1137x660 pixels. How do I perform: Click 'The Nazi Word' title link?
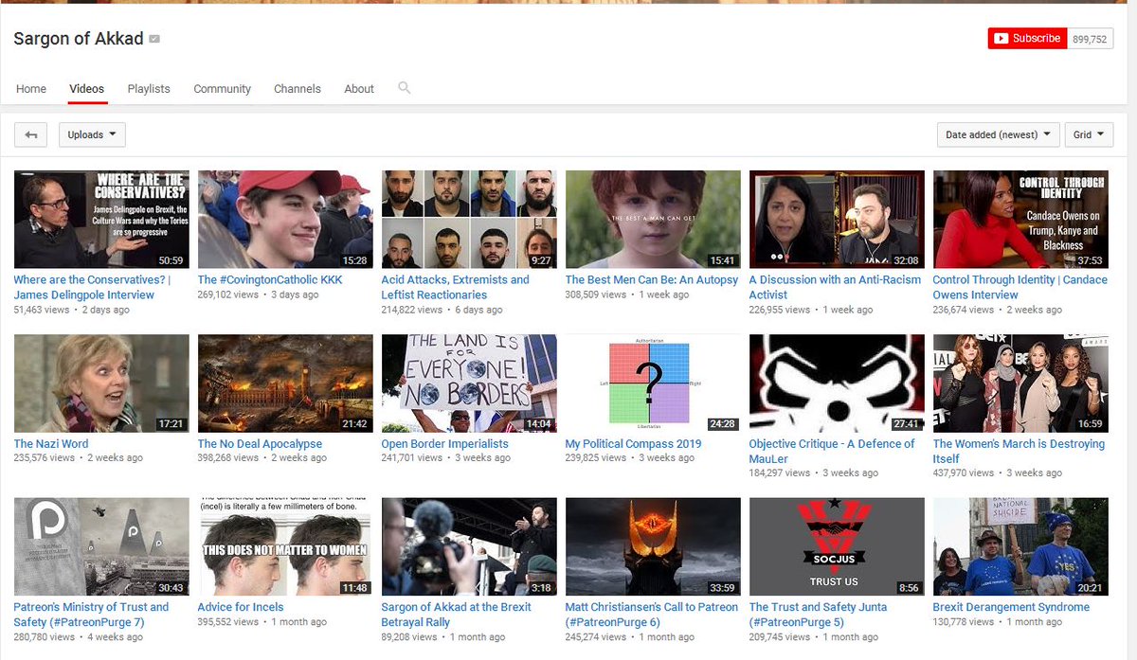click(x=51, y=444)
